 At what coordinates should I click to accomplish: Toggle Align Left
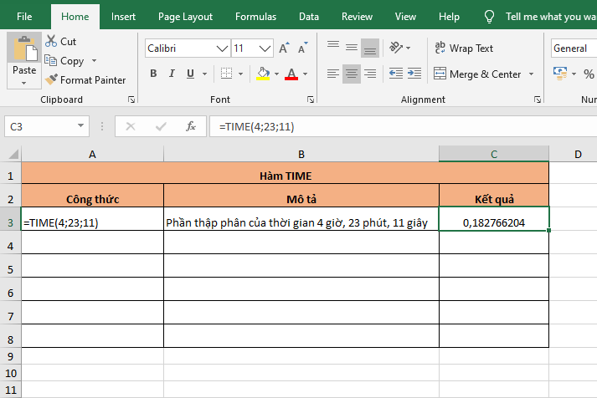click(x=332, y=74)
